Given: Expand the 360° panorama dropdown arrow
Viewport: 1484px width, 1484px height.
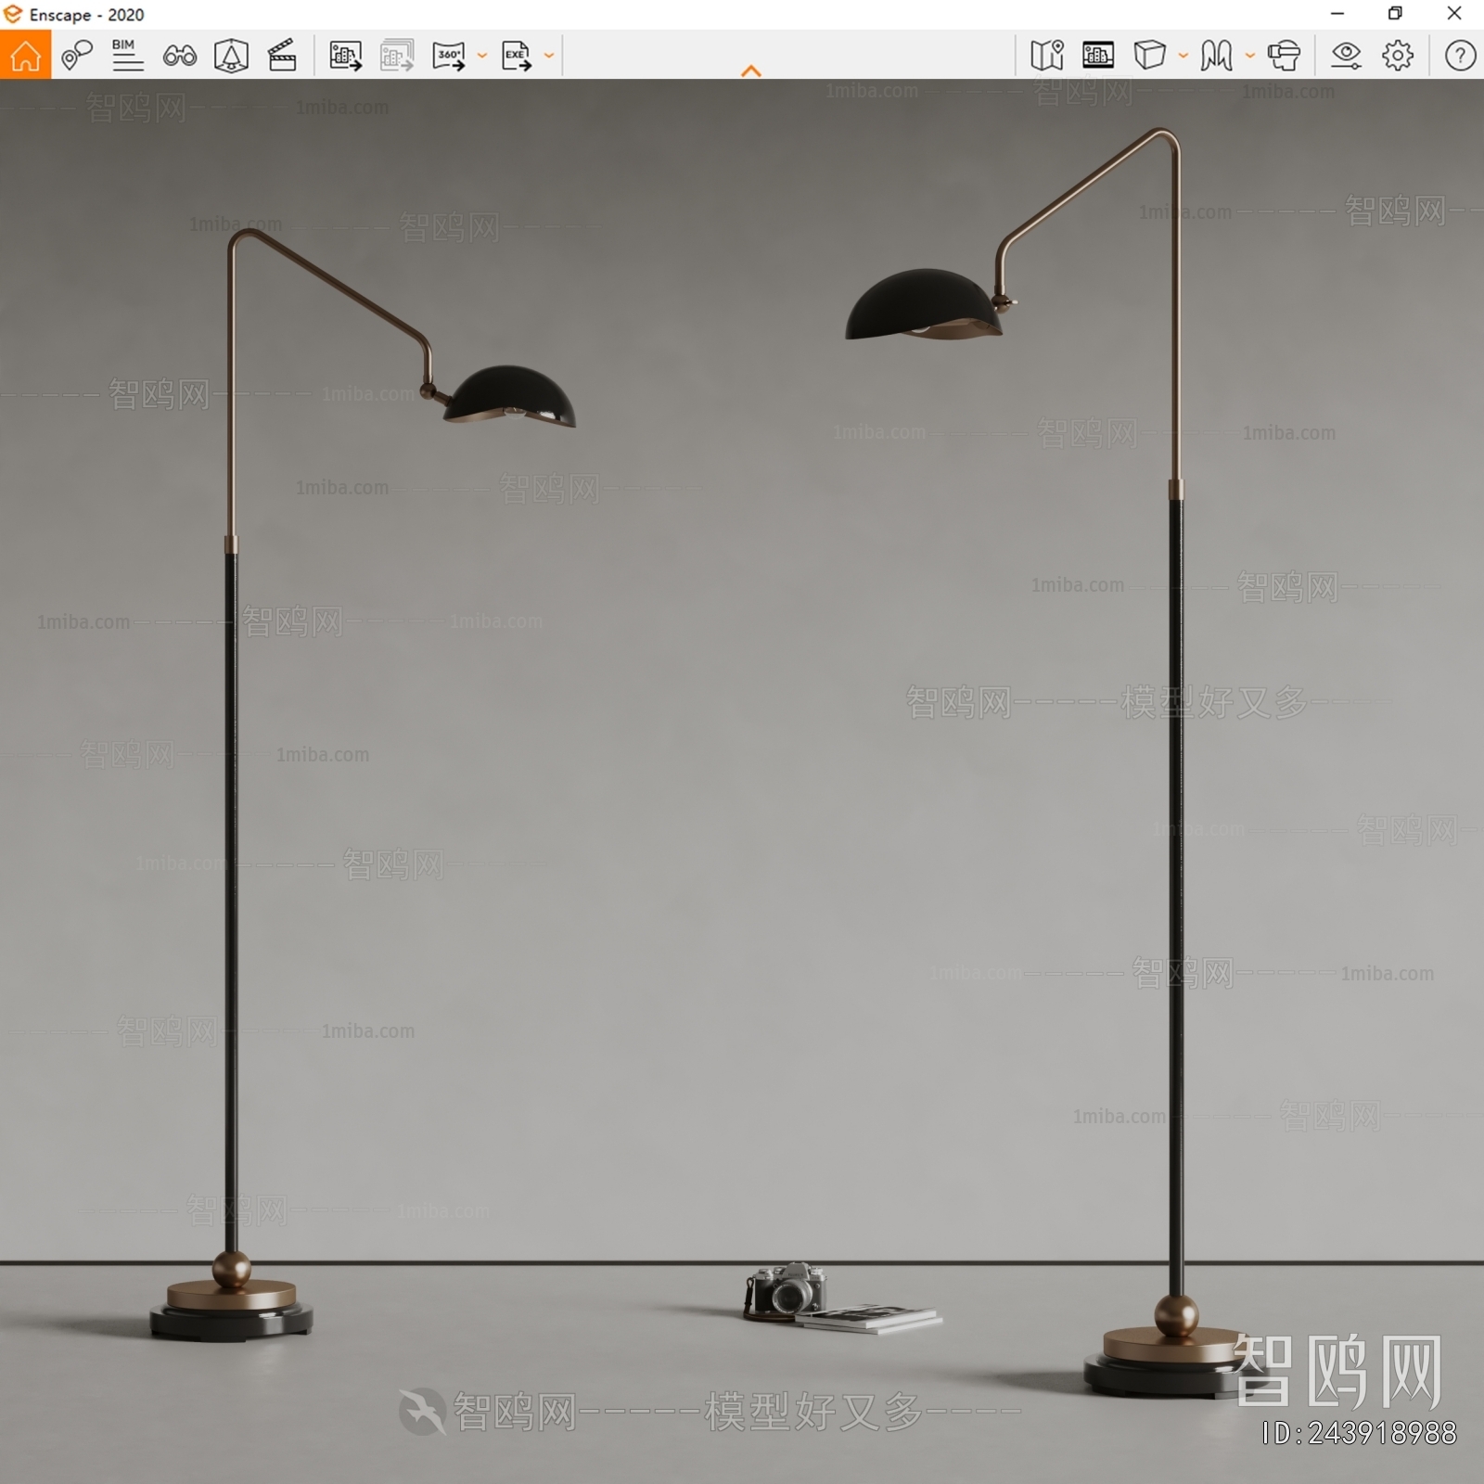Looking at the screenshot, I should 482,56.
